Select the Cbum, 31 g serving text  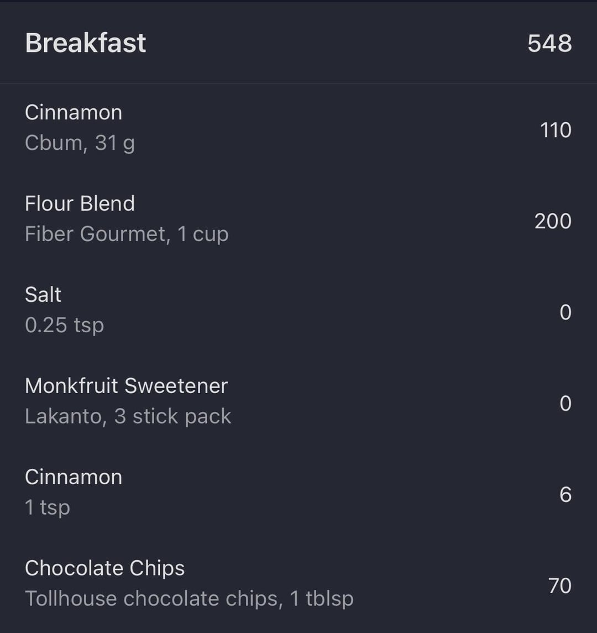pos(80,143)
